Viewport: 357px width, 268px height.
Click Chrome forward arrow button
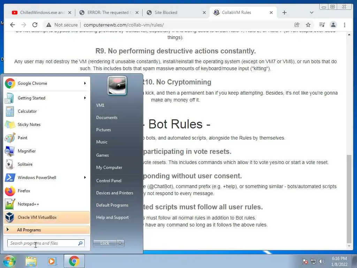[x=23, y=25]
